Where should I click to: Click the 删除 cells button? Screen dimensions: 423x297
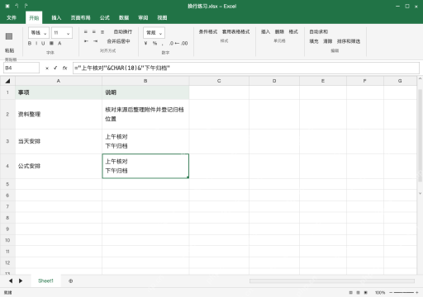click(x=279, y=32)
